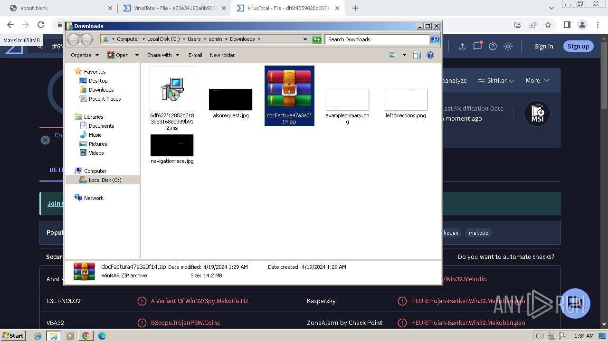Viewport: 608px width, 342px height.
Task: Open a new Chrome tab
Action: tap(355, 8)
